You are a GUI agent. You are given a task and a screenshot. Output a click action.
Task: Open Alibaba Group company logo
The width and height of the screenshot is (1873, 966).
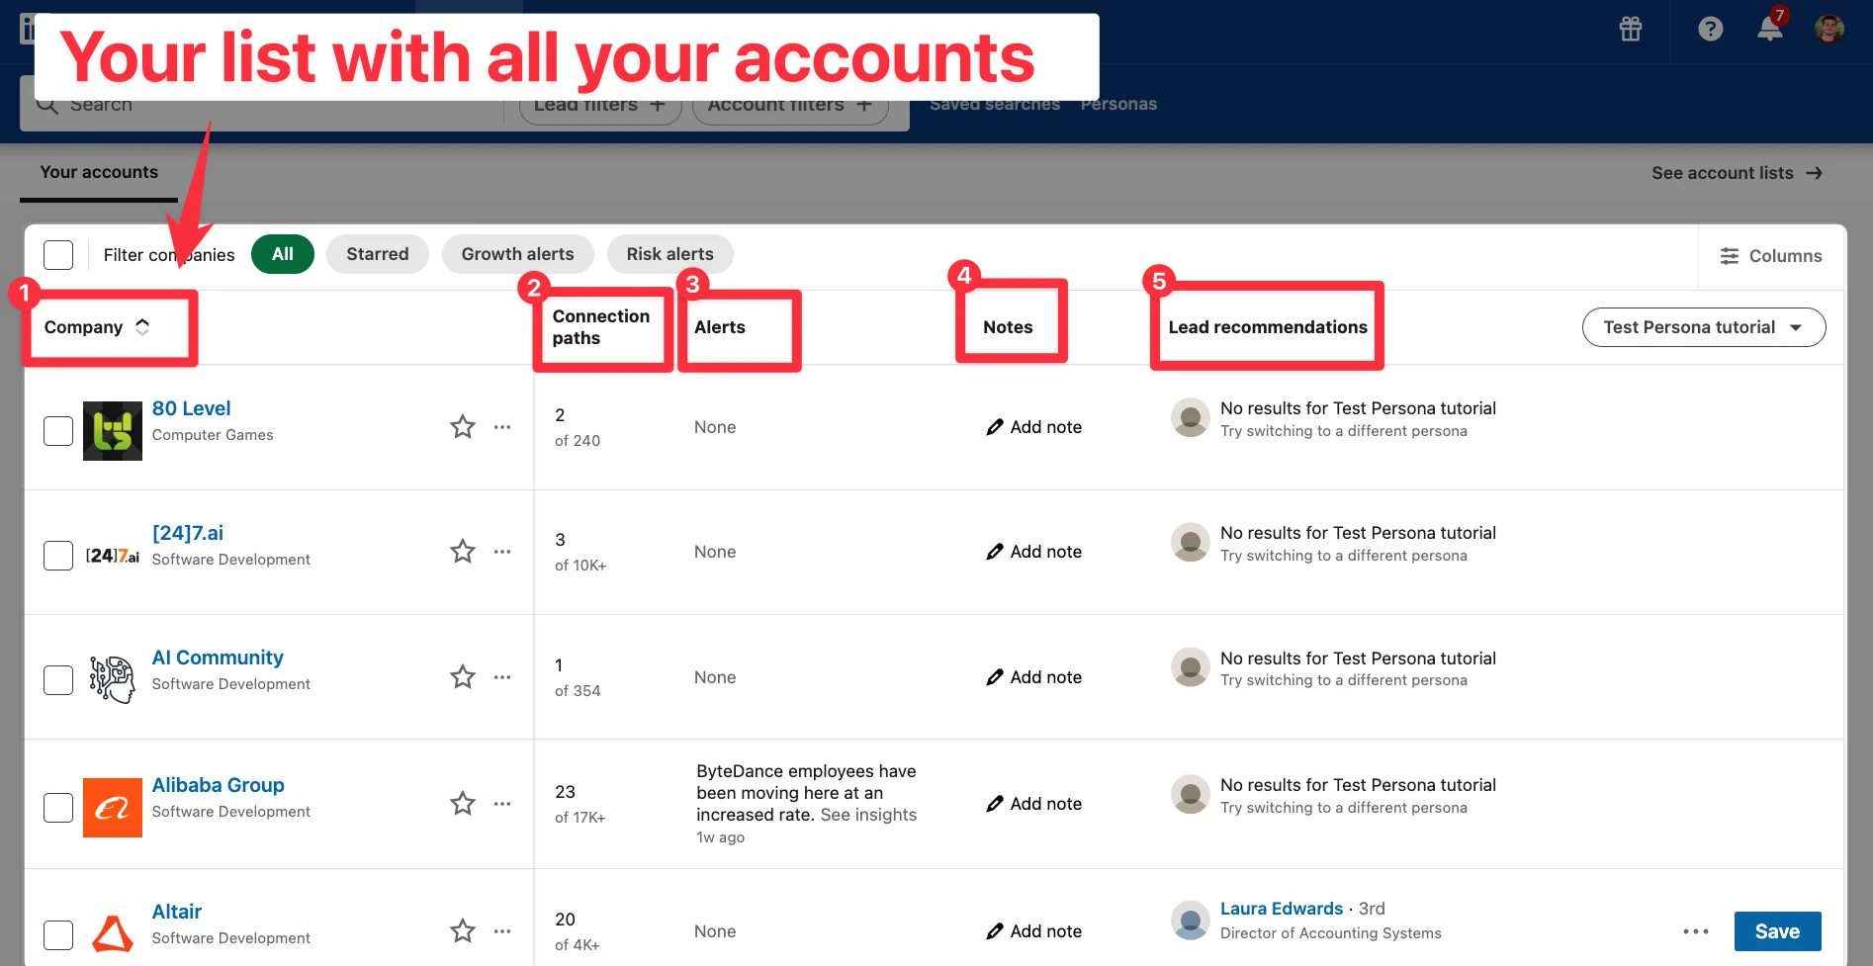(113, 808)
